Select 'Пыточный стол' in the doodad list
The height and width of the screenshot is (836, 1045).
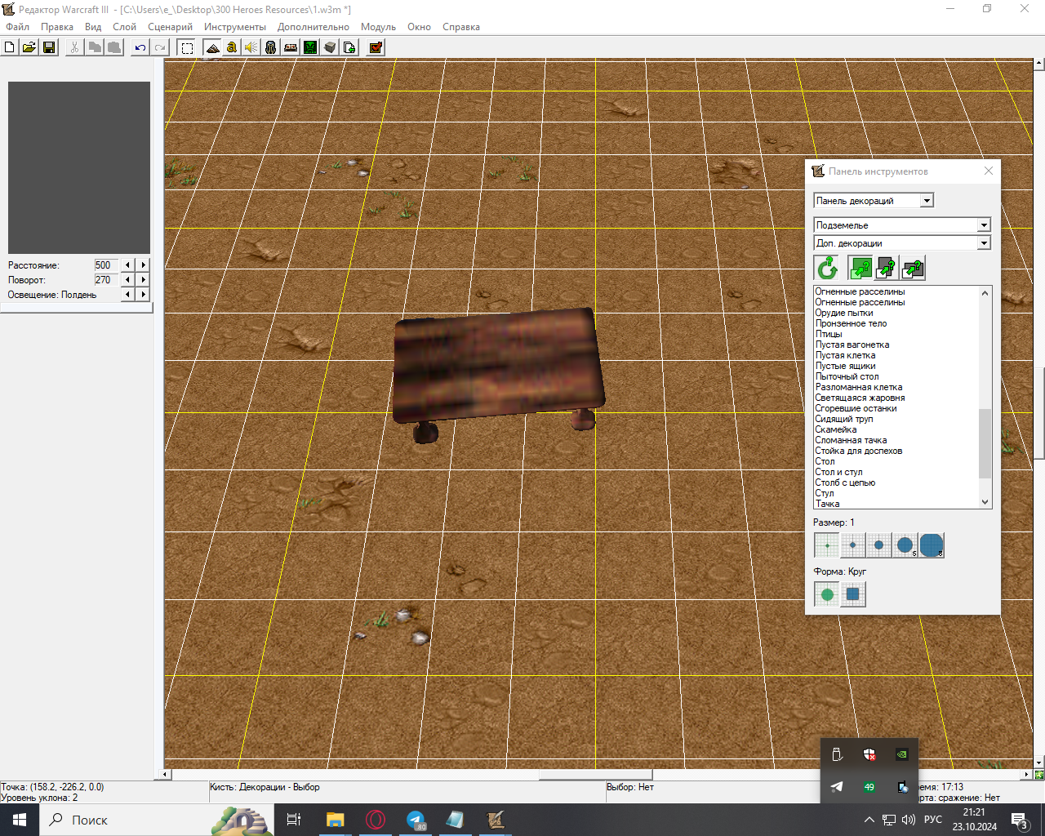tap(847, 376)
